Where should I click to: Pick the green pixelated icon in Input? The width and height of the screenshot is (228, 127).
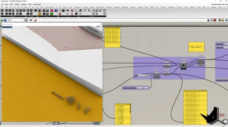point(51,14)
